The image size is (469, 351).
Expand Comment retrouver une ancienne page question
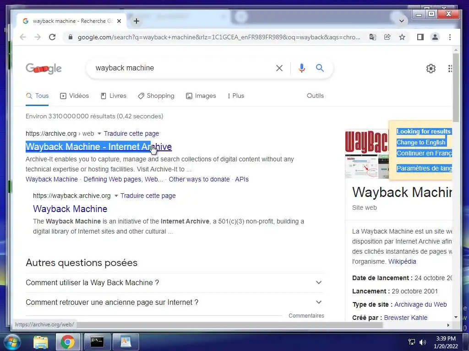175,303
